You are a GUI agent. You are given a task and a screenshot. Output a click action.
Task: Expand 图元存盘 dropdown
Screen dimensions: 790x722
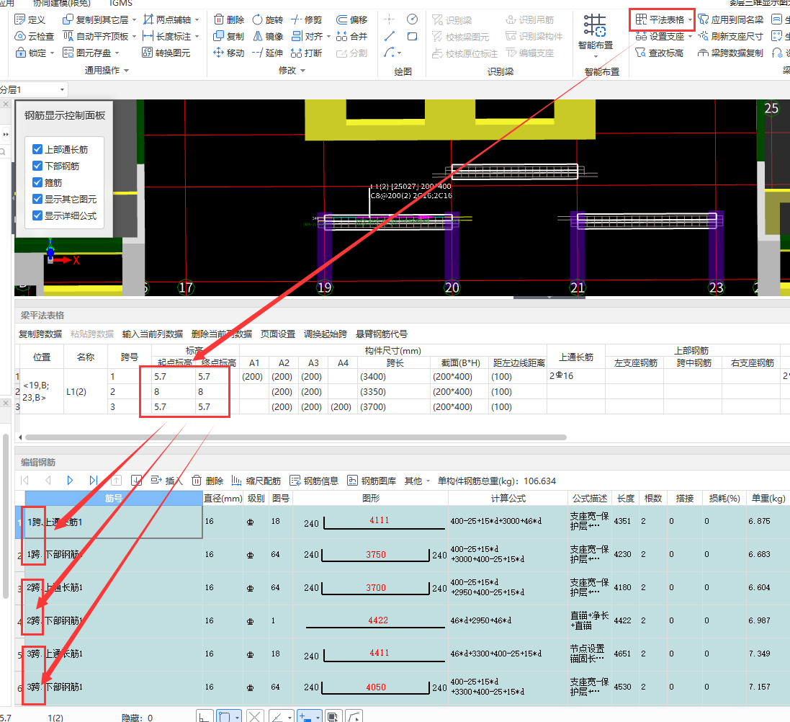tap(117, 53)
